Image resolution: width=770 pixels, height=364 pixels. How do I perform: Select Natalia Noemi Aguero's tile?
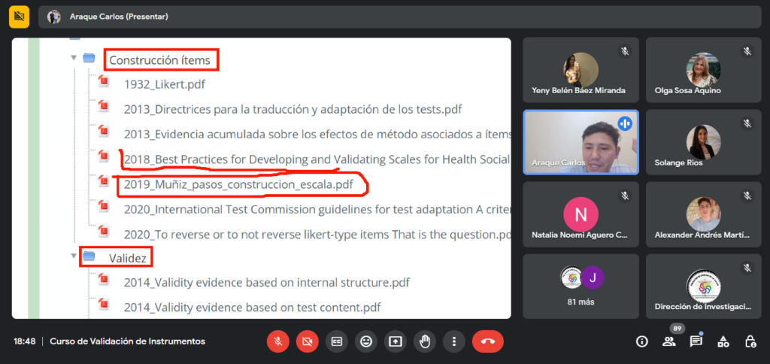coord(581,214)
